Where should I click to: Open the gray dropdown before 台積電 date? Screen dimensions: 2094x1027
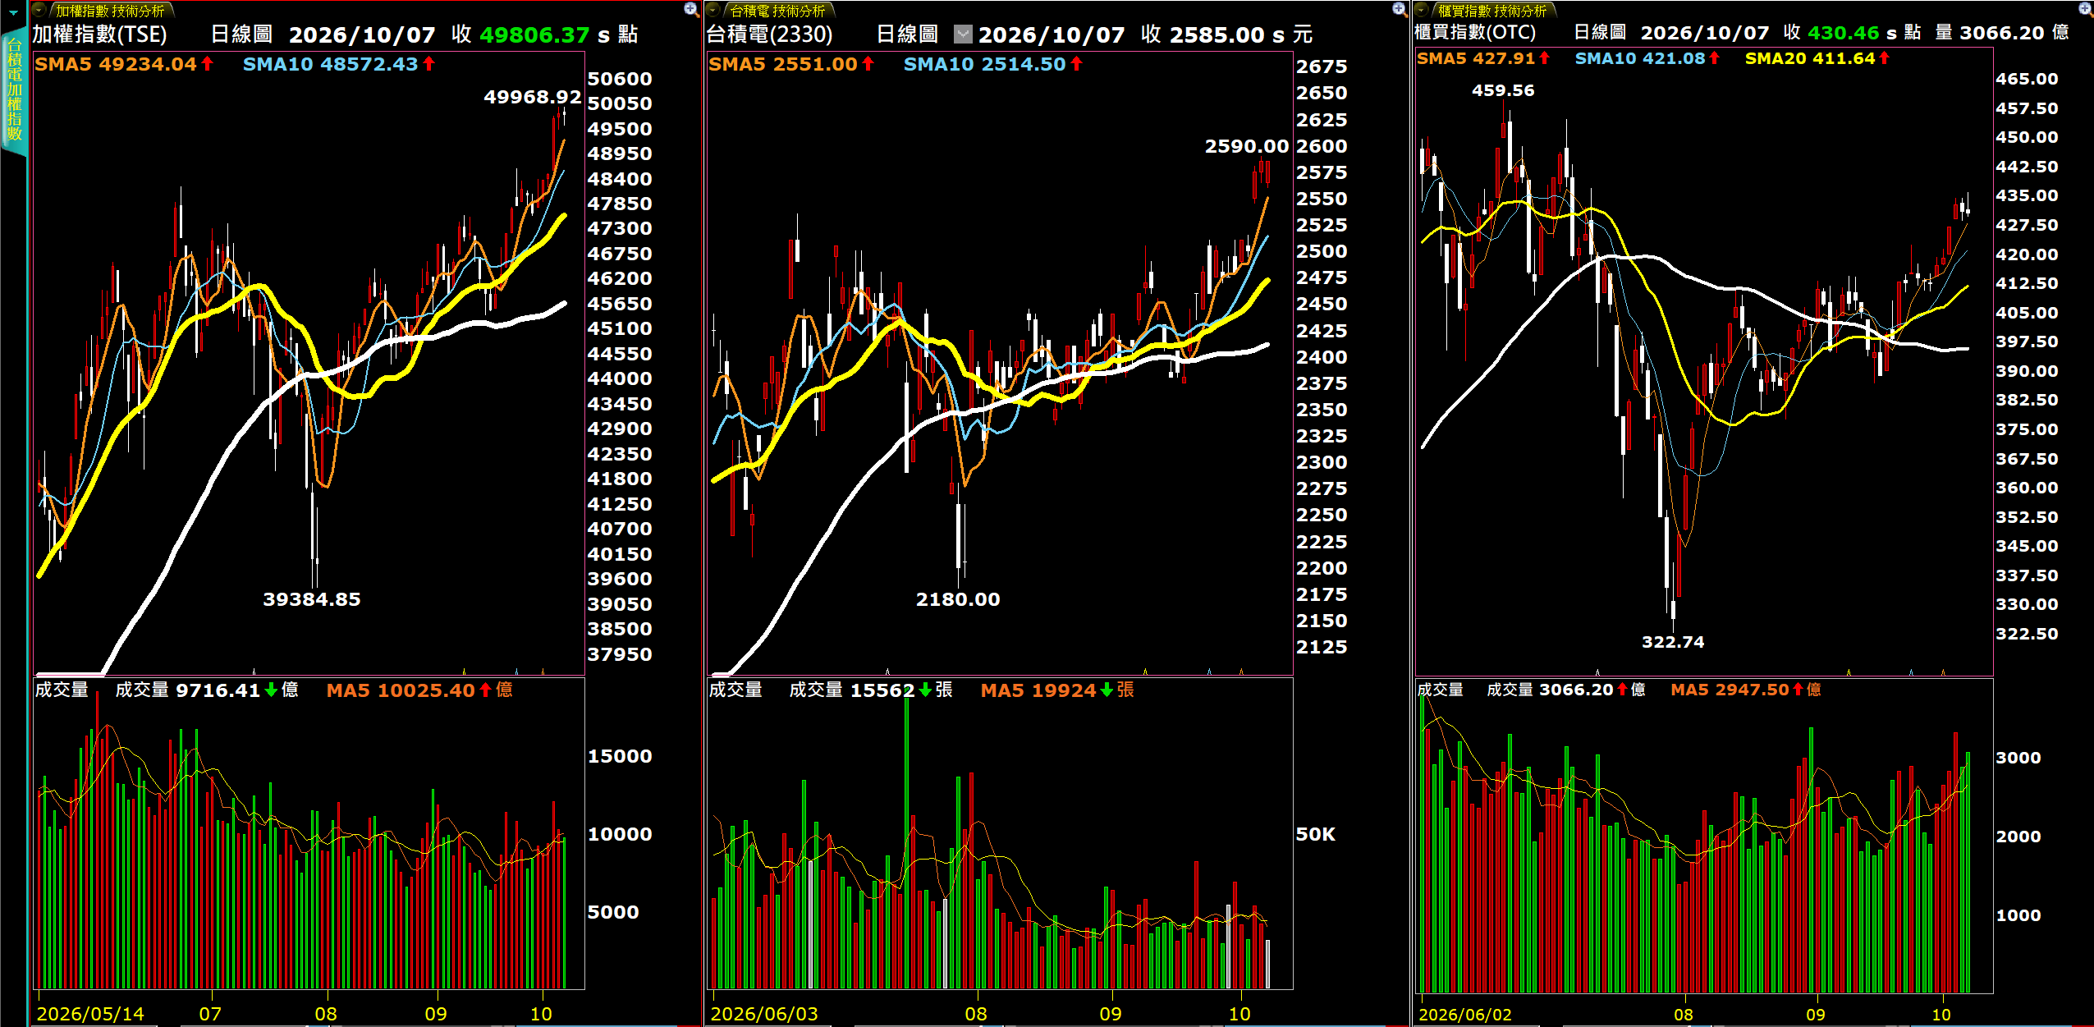(963, 34)
